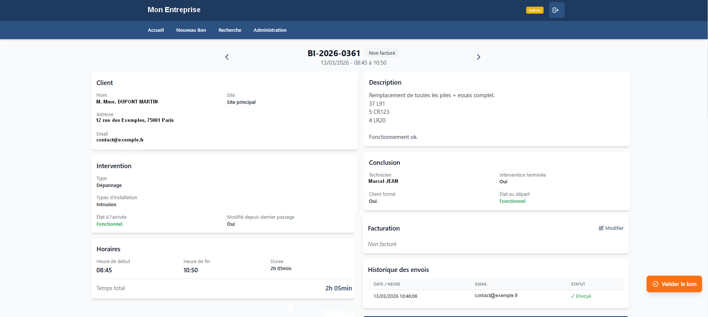This screenshot has height=317, width=708.
Task: Open the Recherche page
Action: pyautogui.click(x=230, y=30)
